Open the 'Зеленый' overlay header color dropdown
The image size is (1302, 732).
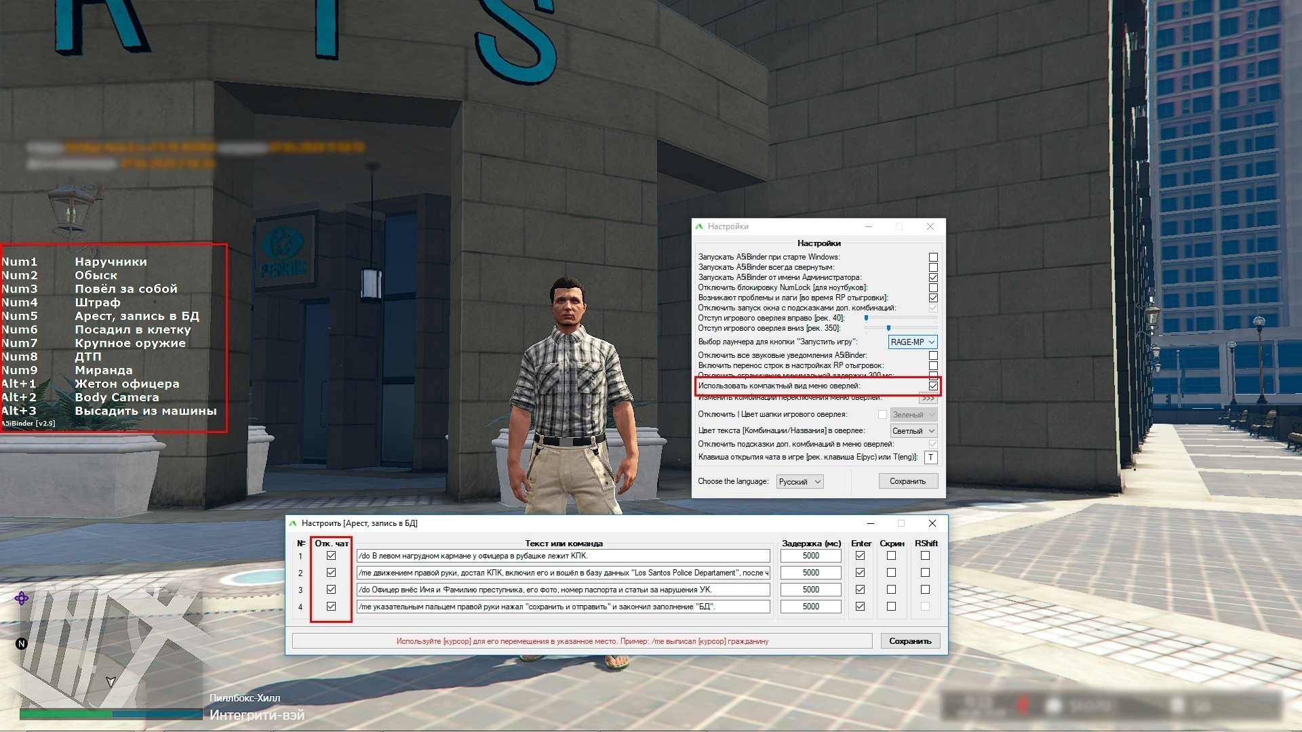[914, 415]
